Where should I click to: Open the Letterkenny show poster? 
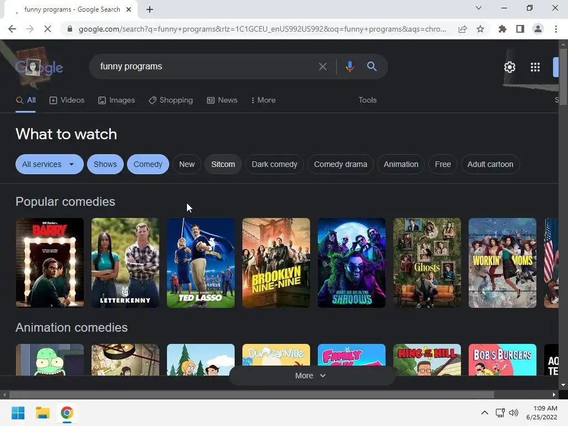tap(125, 263)
